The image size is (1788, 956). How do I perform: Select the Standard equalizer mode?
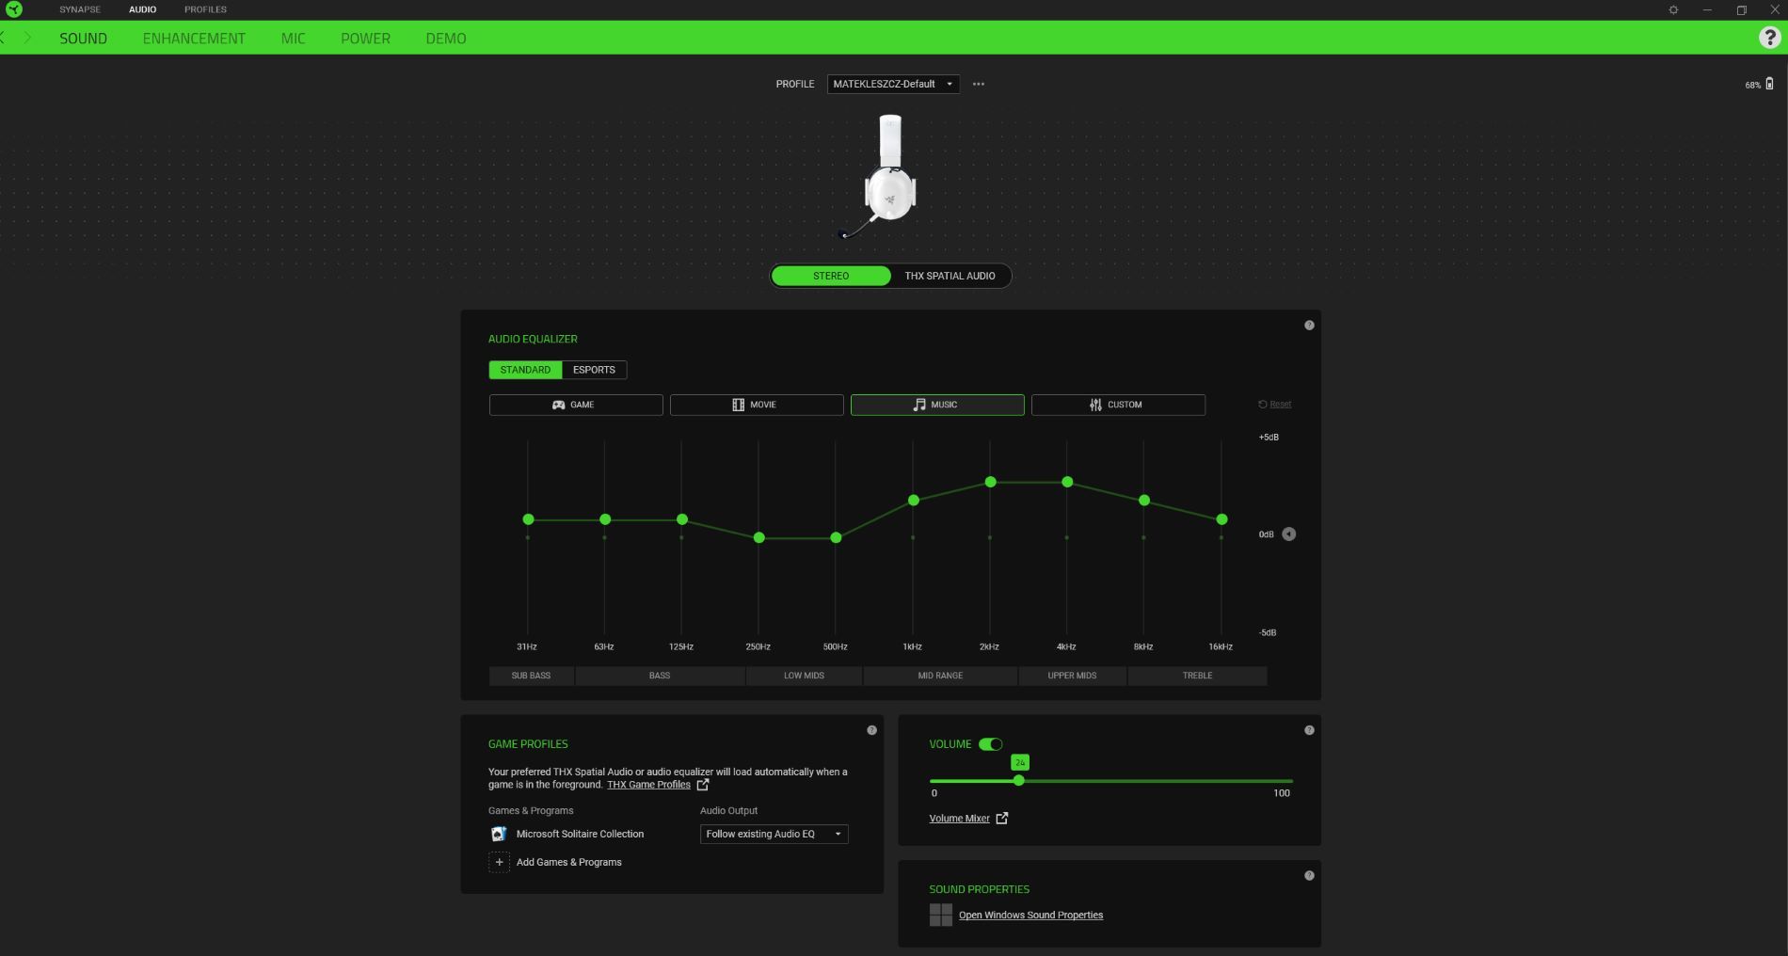[x=525, y=370]
